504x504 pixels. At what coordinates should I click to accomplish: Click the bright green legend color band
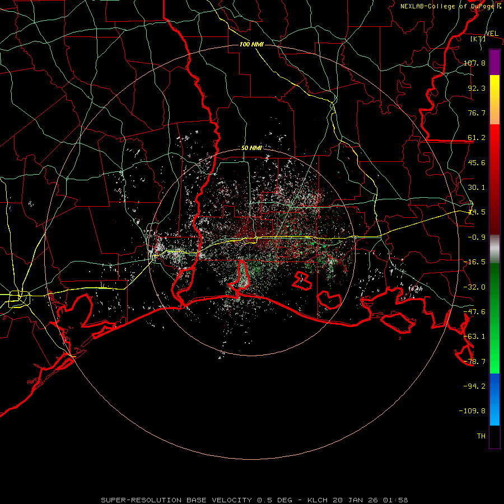pyautogui.click(x=494, y=318)
